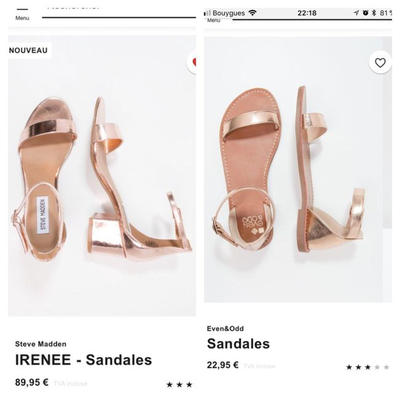
Task: Tap the star rating under Even&Odd Sandales
Action: [x=367, y=367]
